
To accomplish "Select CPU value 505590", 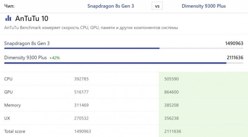I will tap(171, 79).
